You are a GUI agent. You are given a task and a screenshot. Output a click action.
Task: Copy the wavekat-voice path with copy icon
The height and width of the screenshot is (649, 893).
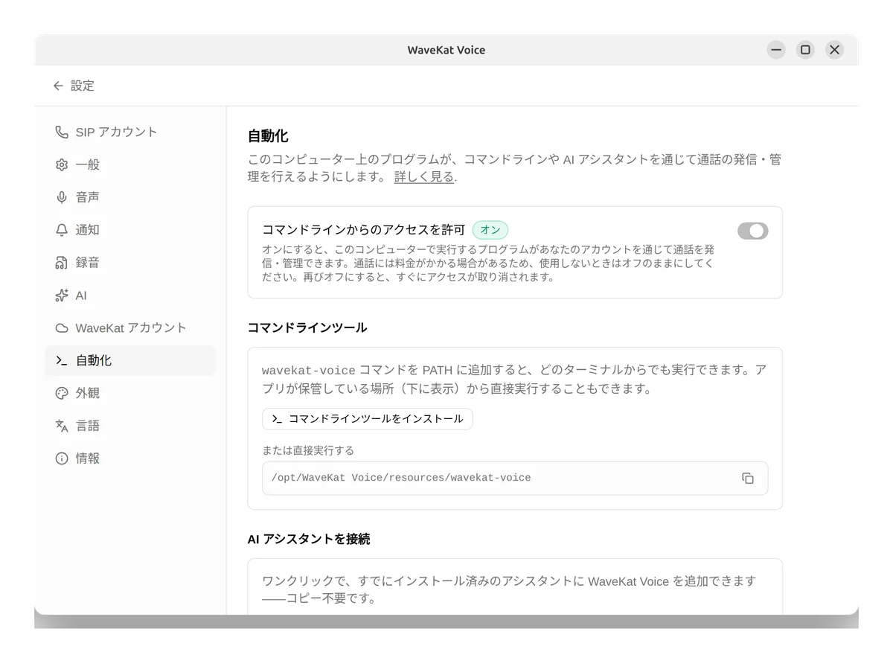[748, 478]
